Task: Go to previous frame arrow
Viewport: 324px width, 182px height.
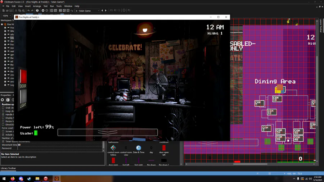Action: coord(102,10)
